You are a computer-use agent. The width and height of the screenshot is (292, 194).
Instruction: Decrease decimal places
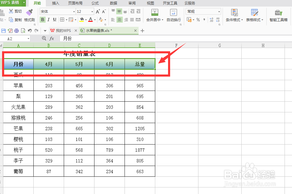[x=218, y=20]
